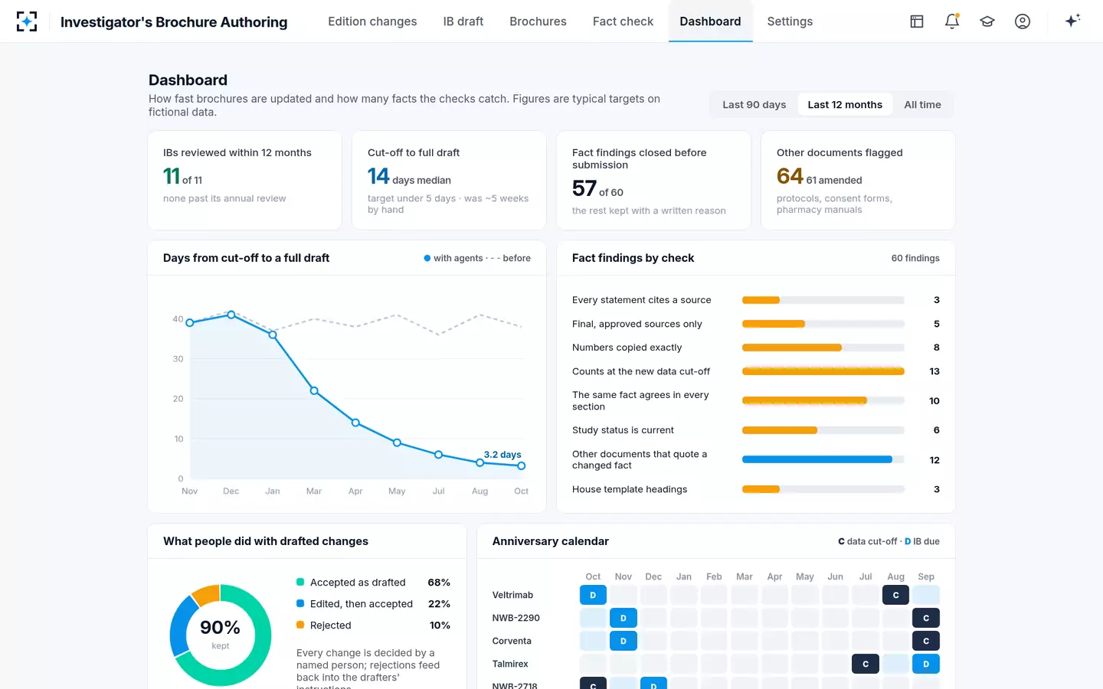Select the Last 12 months range

tap(845, 105)
